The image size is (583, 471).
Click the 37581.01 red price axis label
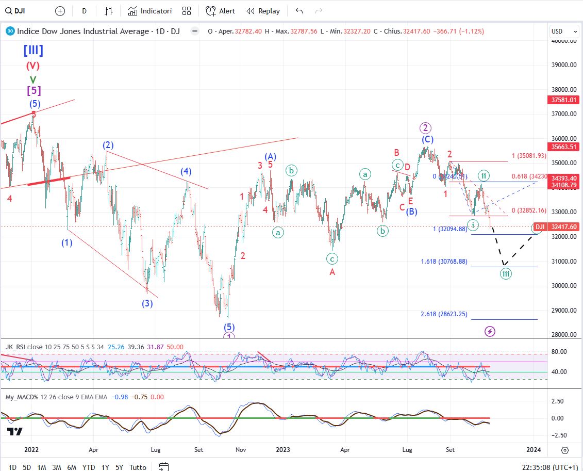coord(563,100)
